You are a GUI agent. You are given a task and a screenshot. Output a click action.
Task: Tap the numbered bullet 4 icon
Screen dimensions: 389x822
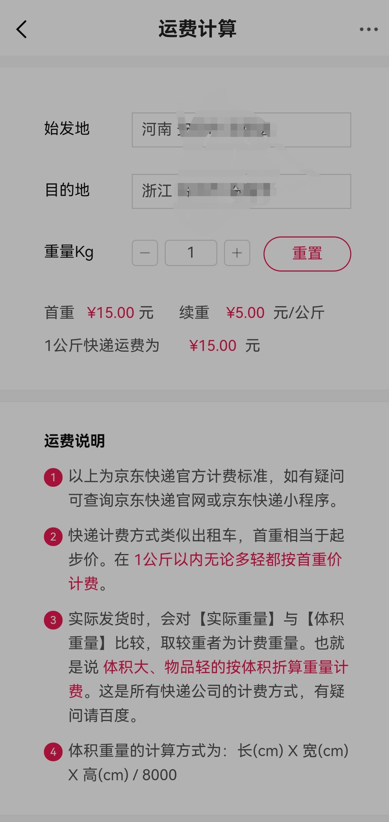coord(53,752)
